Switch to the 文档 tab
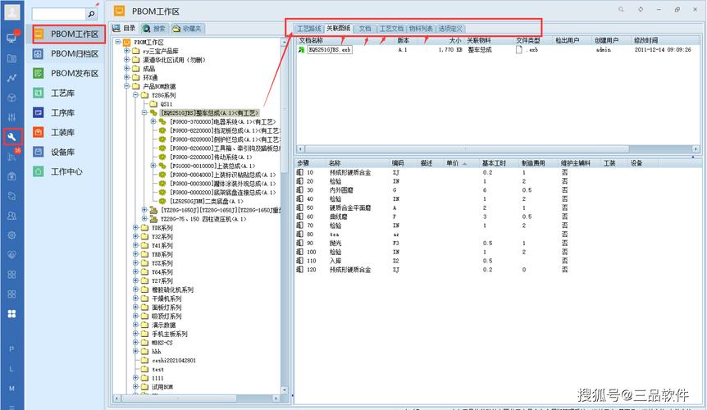 click(365, 29)
